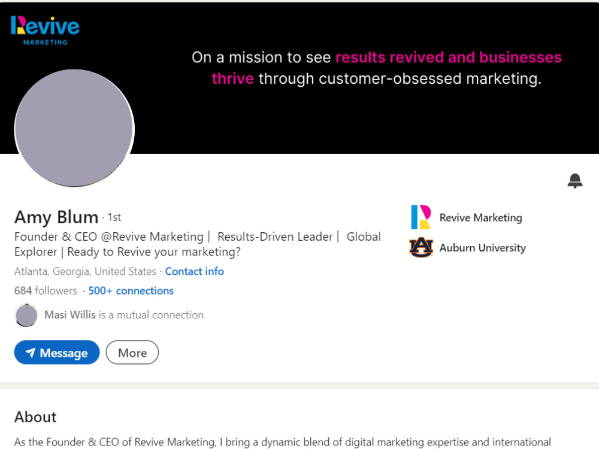Screen dimensions: 599x449
Task: Click the 1st degree connection badge
Action: (114, 218)
